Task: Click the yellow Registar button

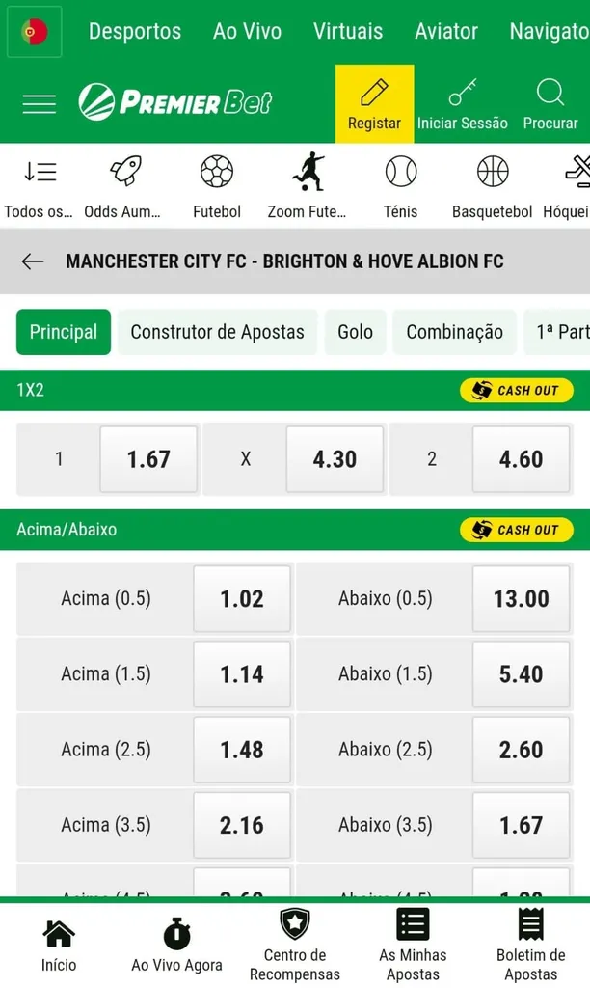Action: (x=374, y=103)
